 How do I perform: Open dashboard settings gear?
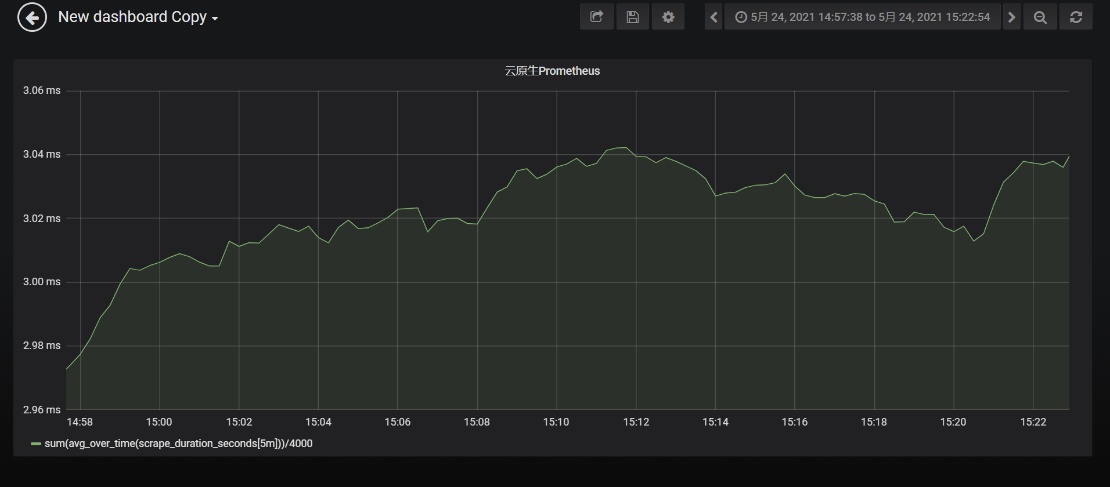[668, 17]
